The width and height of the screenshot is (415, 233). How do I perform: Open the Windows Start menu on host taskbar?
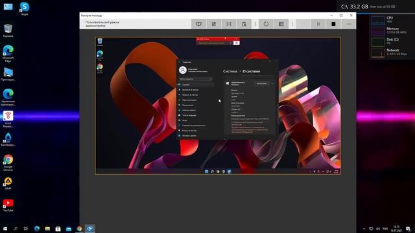pyautogui.click(x=5, y=228)
